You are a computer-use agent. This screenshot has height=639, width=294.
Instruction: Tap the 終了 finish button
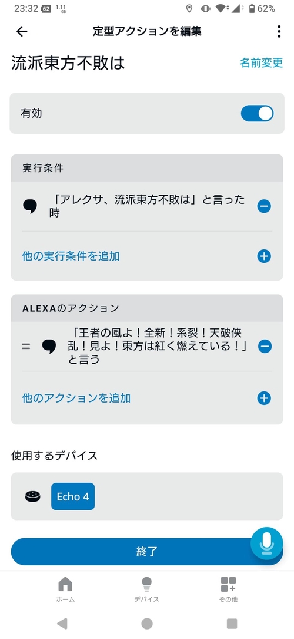pos(147,552)
